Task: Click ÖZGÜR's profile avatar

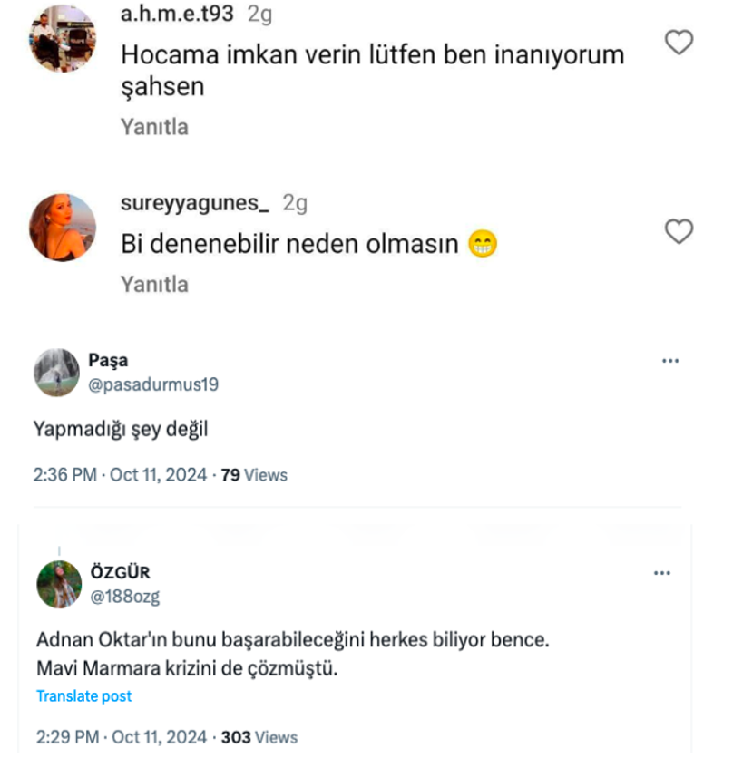Action: pyautogui.click(x=59, y=584)
